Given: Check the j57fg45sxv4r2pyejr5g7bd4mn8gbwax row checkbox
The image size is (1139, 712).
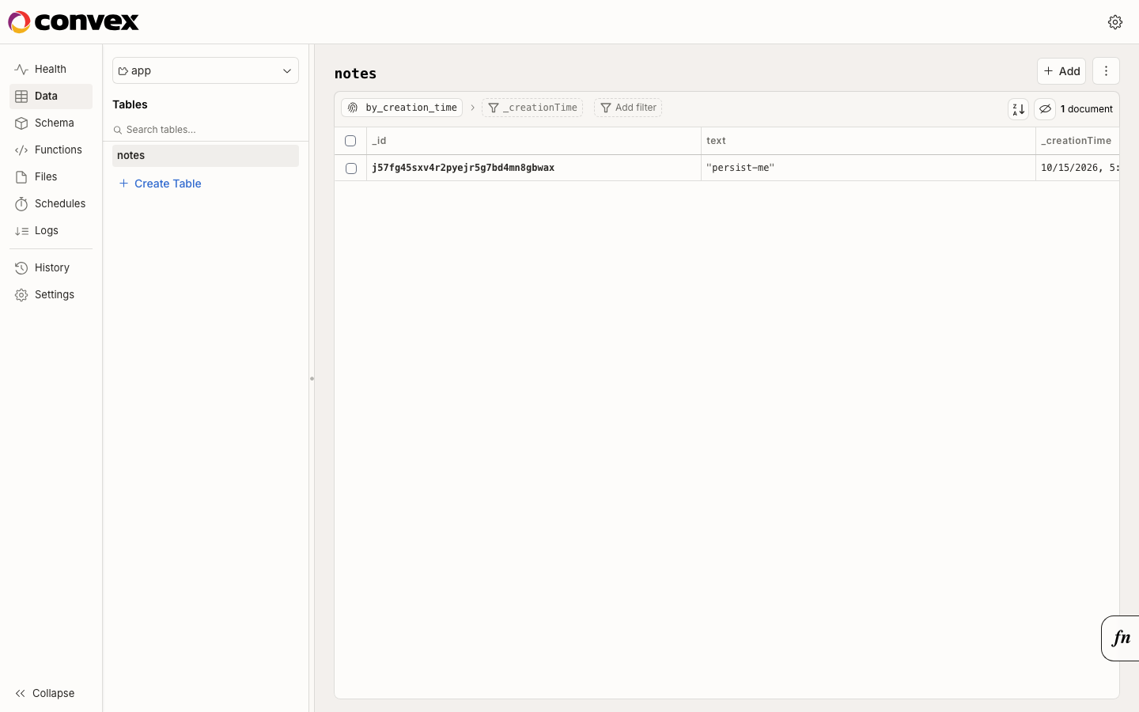Looking at the screenshot, I should (x=351, y=169).
